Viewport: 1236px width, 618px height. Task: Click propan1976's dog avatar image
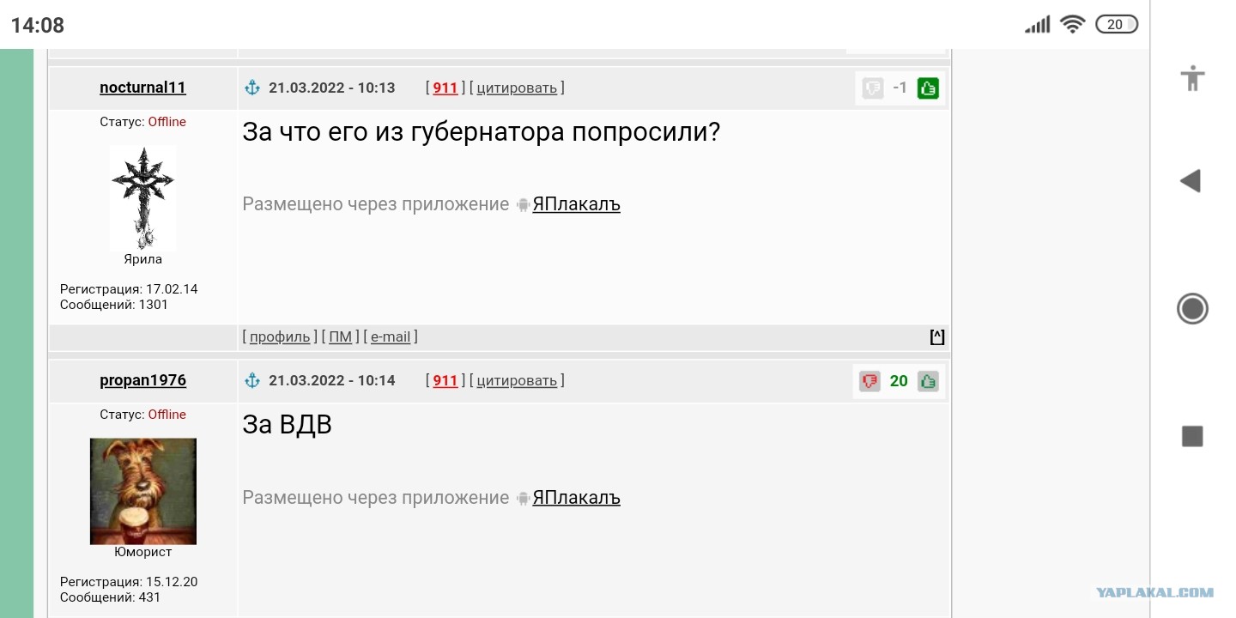[x=143, y=491]
